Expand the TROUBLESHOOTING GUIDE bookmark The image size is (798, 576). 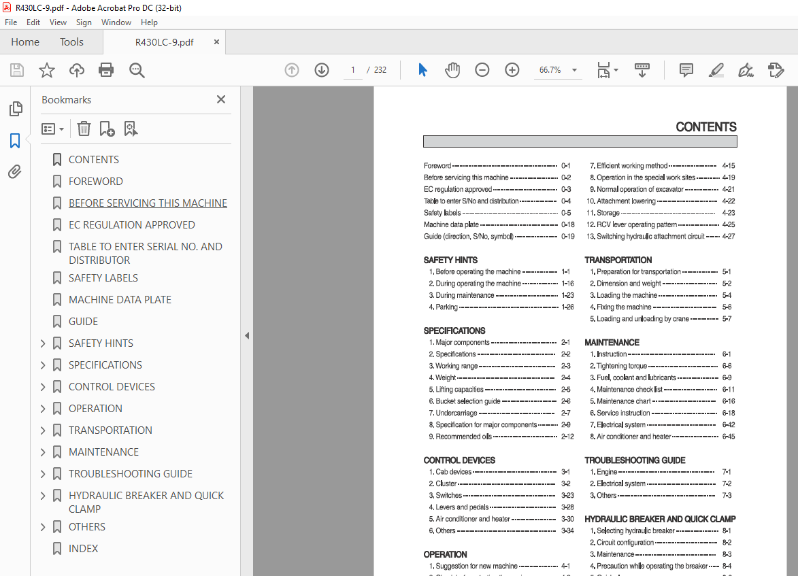44,474
